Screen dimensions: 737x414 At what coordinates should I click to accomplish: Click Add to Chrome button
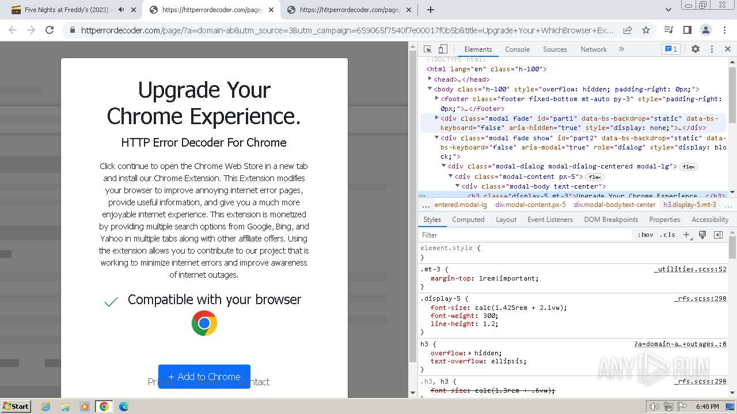(x=204, y=377)
